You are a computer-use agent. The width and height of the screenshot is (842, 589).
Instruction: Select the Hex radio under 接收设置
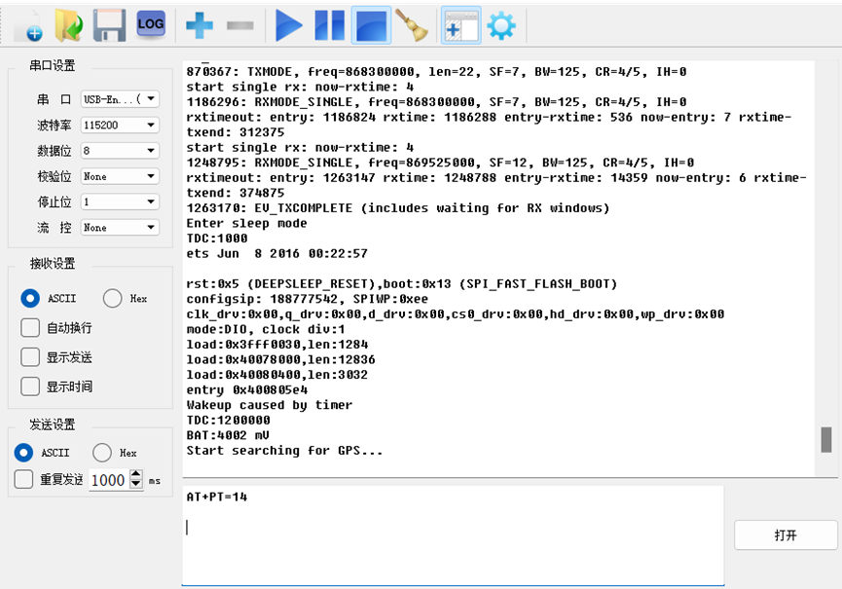(112, 298)
